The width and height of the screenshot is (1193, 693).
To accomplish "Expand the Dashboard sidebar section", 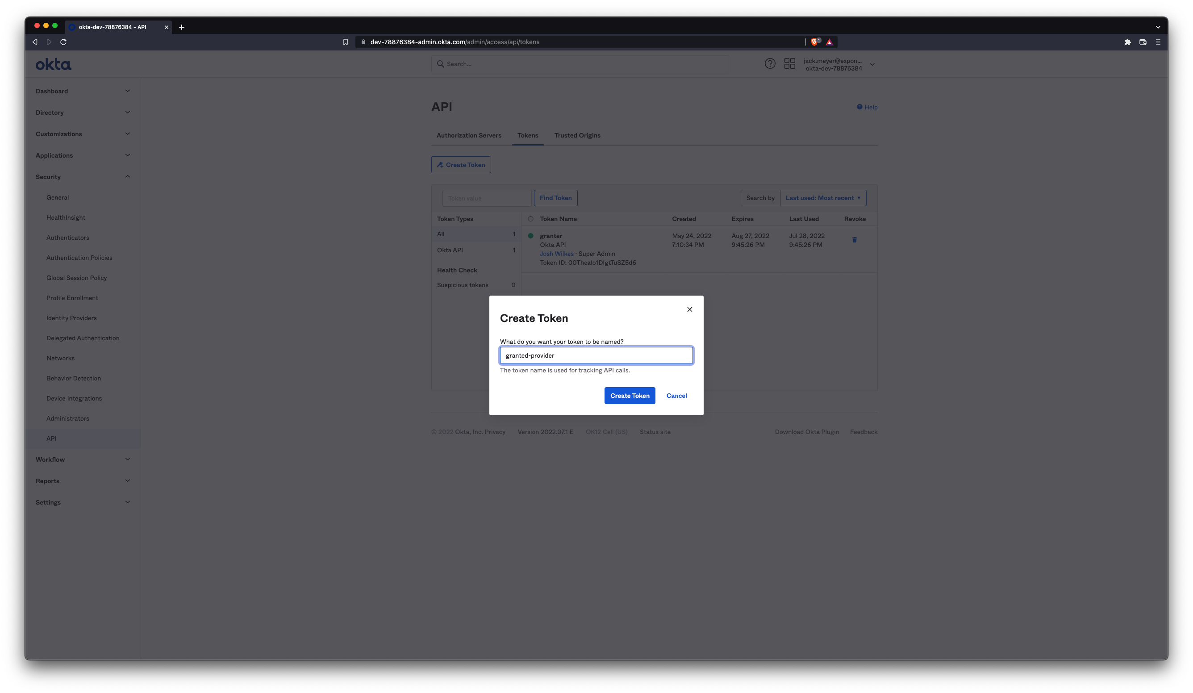I will [x=83, y=91].
